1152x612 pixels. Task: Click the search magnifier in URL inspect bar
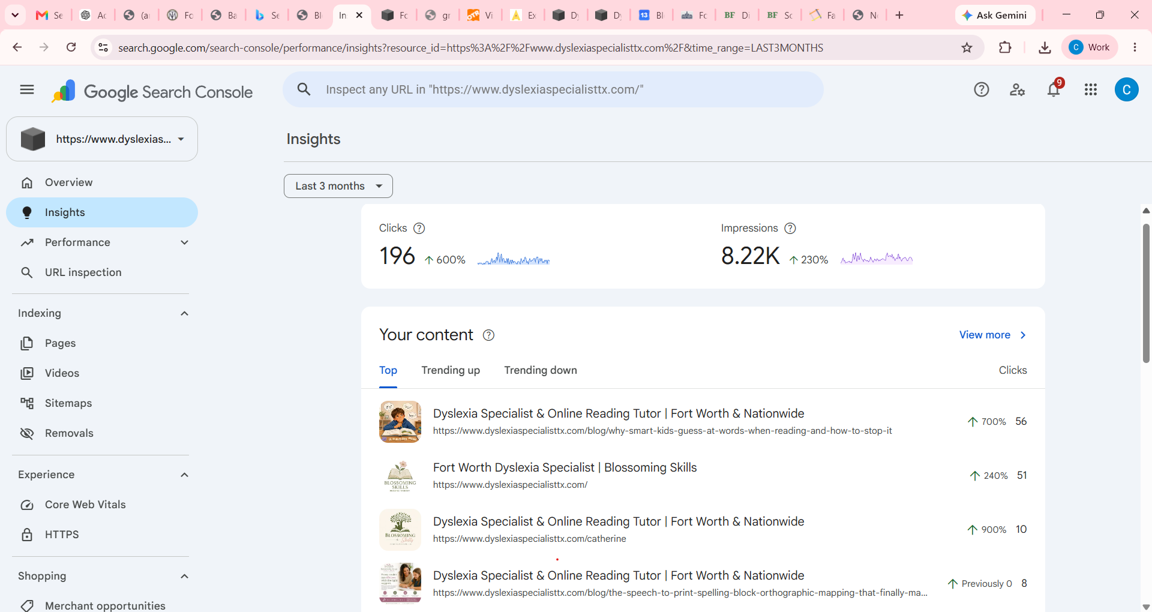(304, 89)
